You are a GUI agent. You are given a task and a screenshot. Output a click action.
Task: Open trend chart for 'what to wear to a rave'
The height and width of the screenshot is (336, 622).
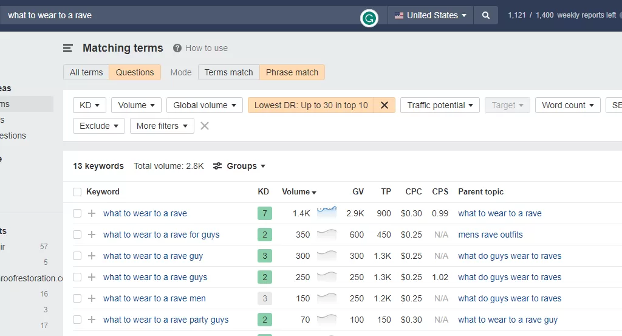coord(327,212)
